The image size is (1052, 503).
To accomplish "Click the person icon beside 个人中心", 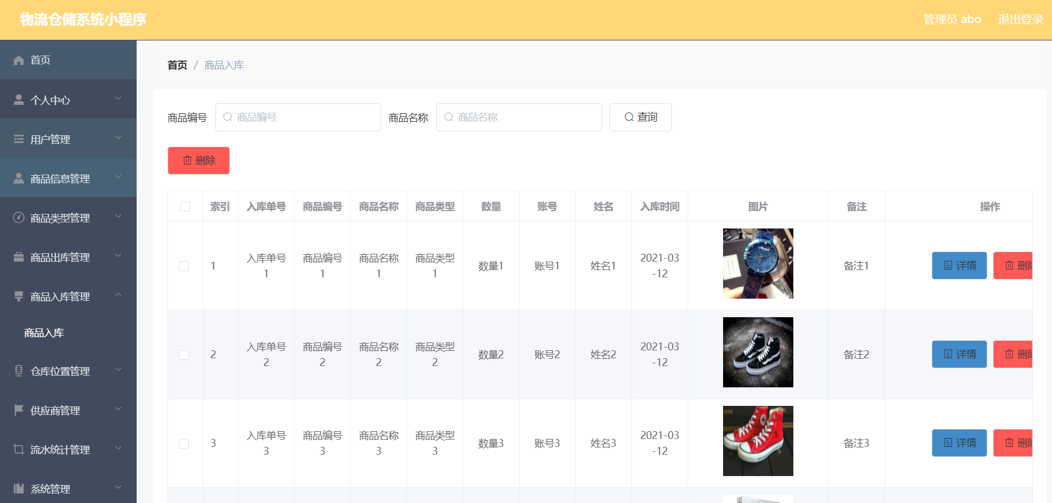I will 19,100.
